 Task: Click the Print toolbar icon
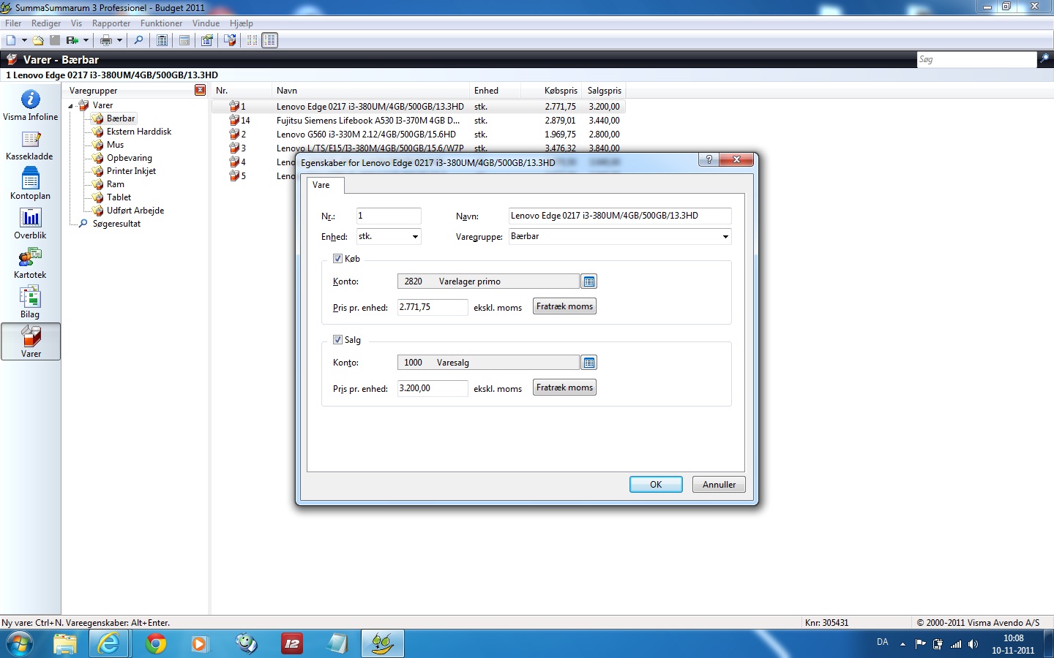[x=106, y=40]
